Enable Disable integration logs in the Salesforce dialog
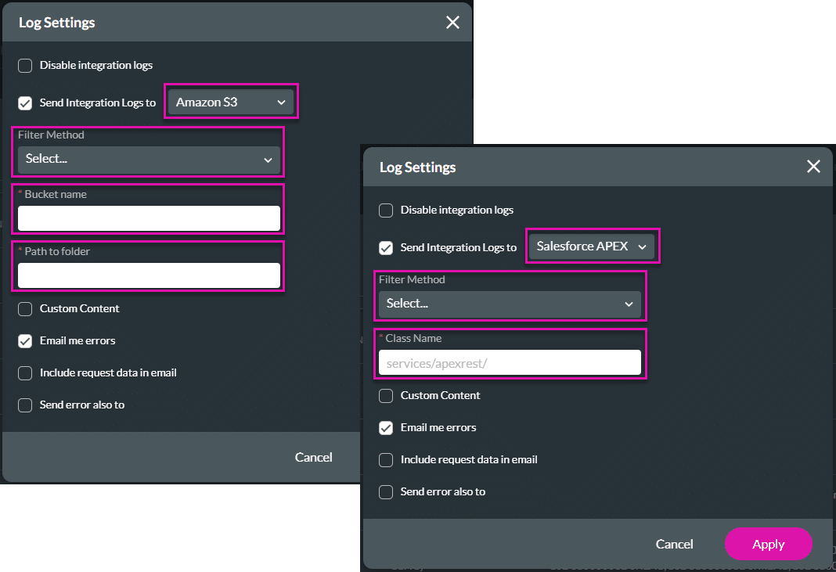This screenshot has height=572, width=836. click(x=386, y=210)
